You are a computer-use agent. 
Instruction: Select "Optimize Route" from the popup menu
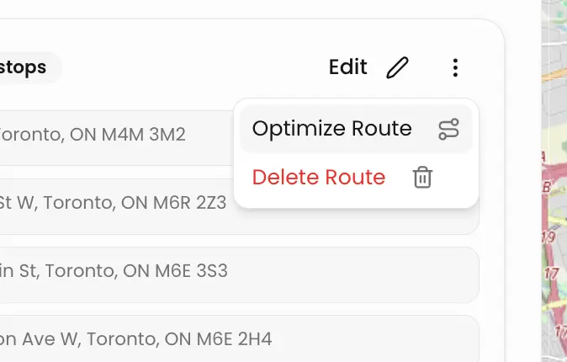[332, 129]
